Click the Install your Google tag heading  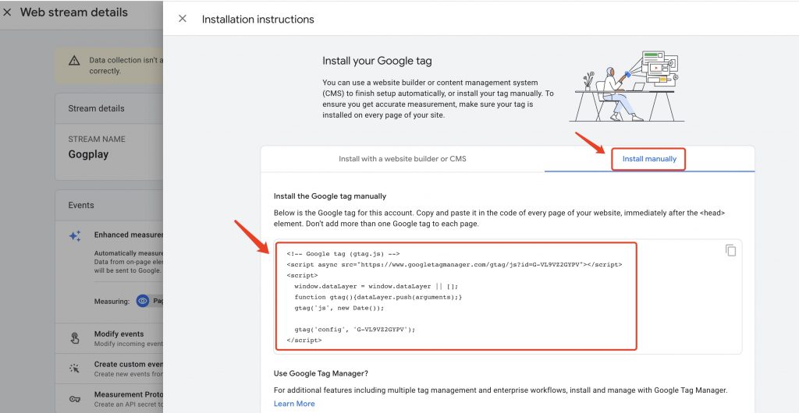pyautogui.click(x=377, y=61)
